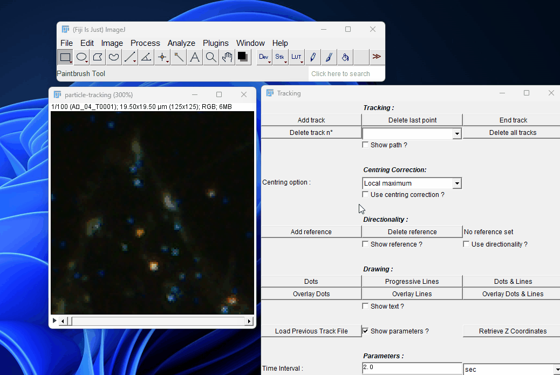560x375 pixels.
Task: Step the stack scrollbar right arrow
Action: point(249,321)
